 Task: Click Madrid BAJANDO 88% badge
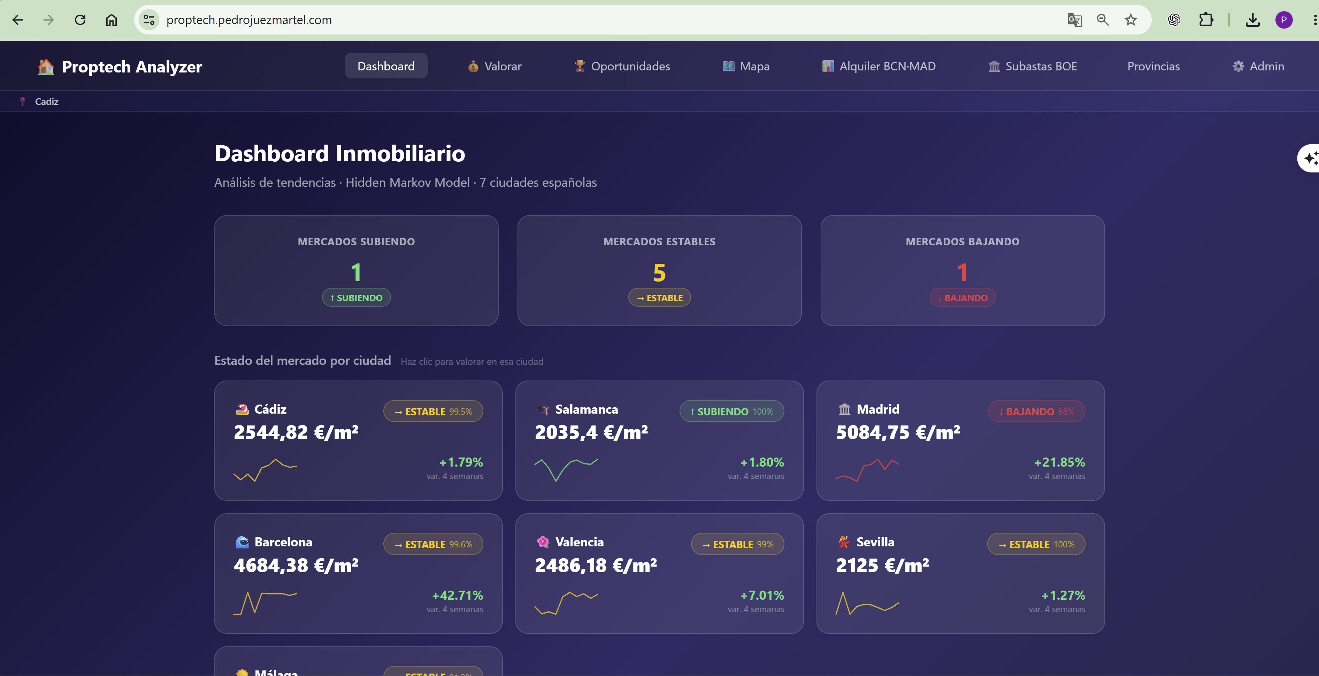point(1036,411)
